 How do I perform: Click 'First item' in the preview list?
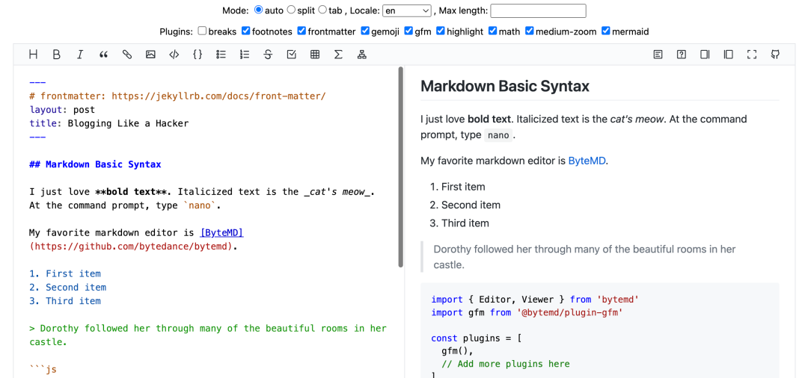pyautogui.click(x=463, y=187)
